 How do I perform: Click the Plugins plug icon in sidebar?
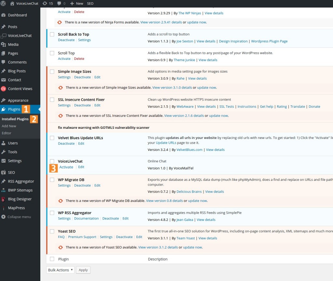[x=3, y=109]
